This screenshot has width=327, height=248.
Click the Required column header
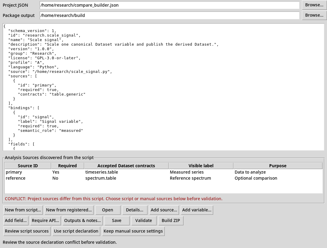click(x=67, y=166)
